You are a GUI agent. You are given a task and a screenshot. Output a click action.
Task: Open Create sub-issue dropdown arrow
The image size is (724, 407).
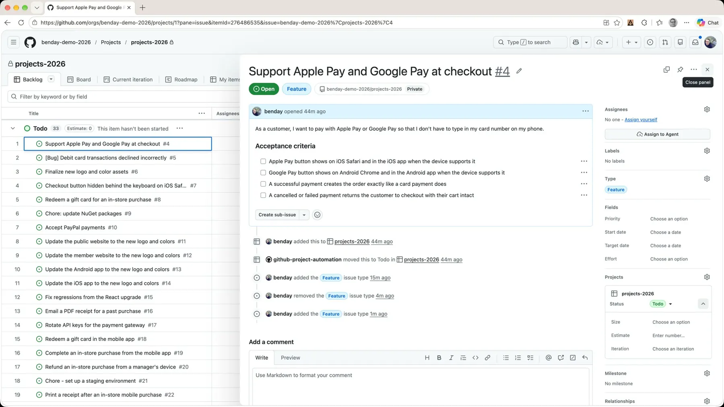304,215
